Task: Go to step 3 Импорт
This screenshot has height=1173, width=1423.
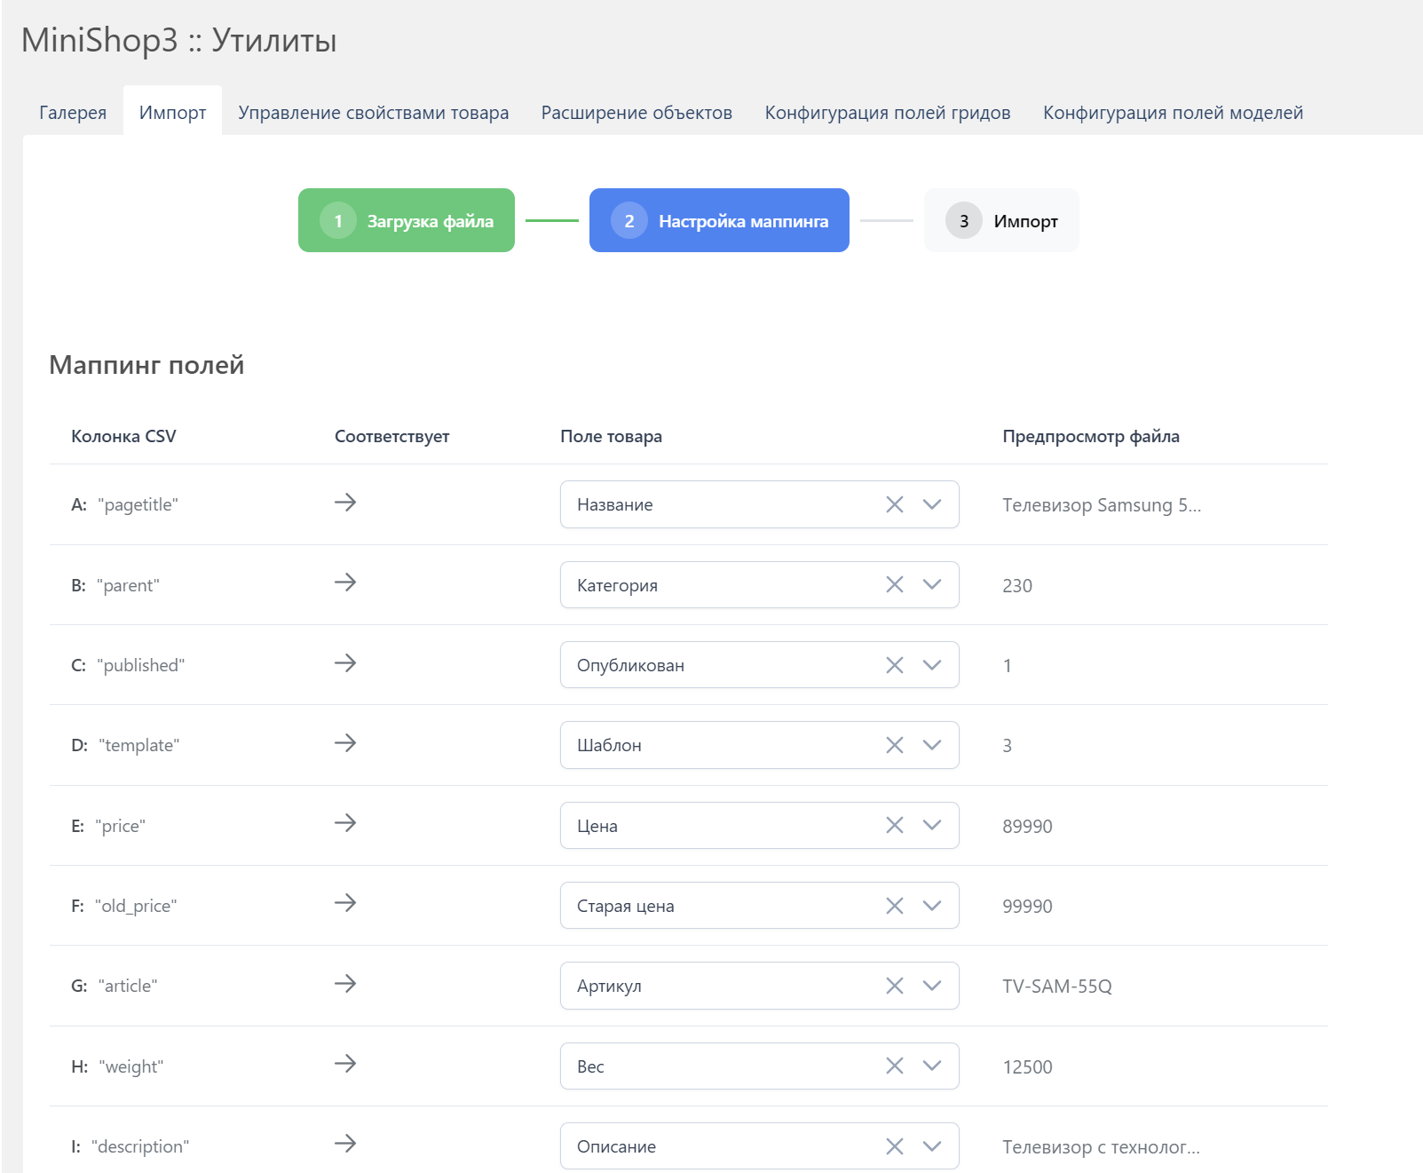Action: click(1001, 220)
